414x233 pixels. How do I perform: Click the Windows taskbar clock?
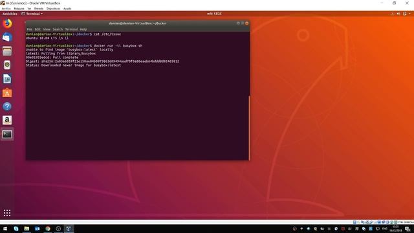(395, 228)
